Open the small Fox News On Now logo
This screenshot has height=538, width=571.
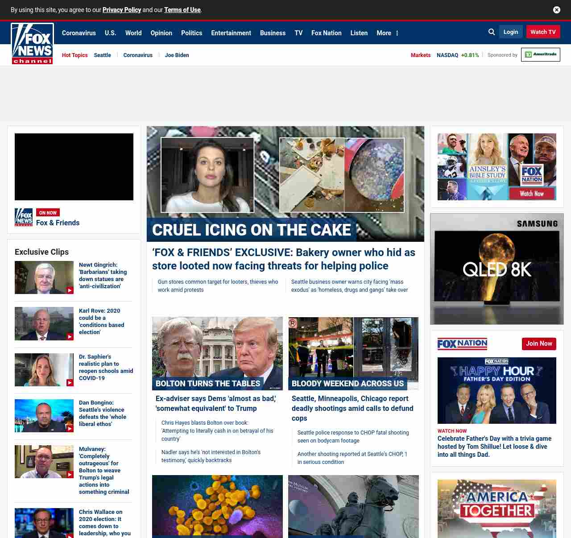pyautogui.click(x=24, y=217)
